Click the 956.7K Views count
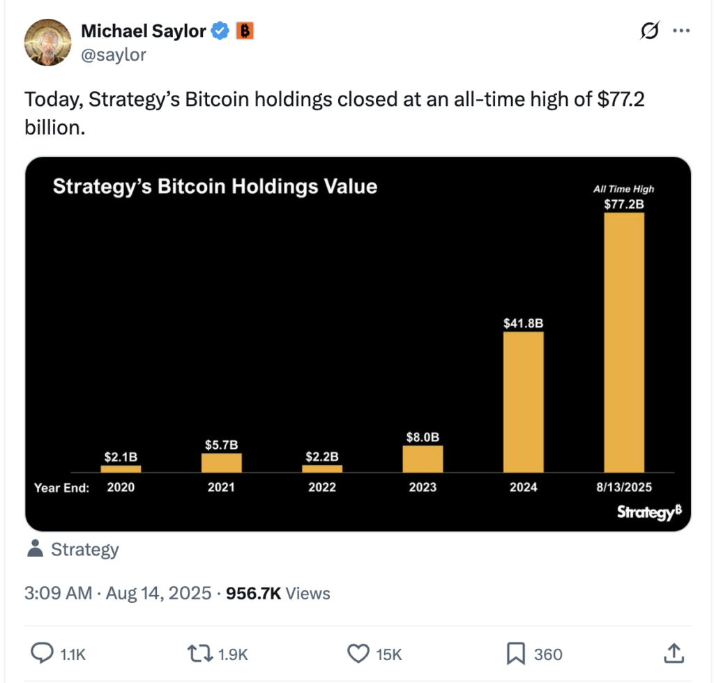Screen dimensions: 714x683 point(278,593)
